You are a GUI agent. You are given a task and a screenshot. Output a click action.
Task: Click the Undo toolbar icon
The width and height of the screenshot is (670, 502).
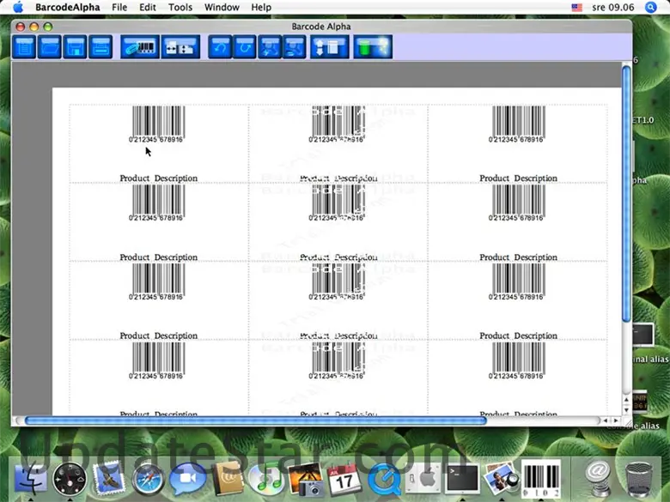[x=220, y=46]
